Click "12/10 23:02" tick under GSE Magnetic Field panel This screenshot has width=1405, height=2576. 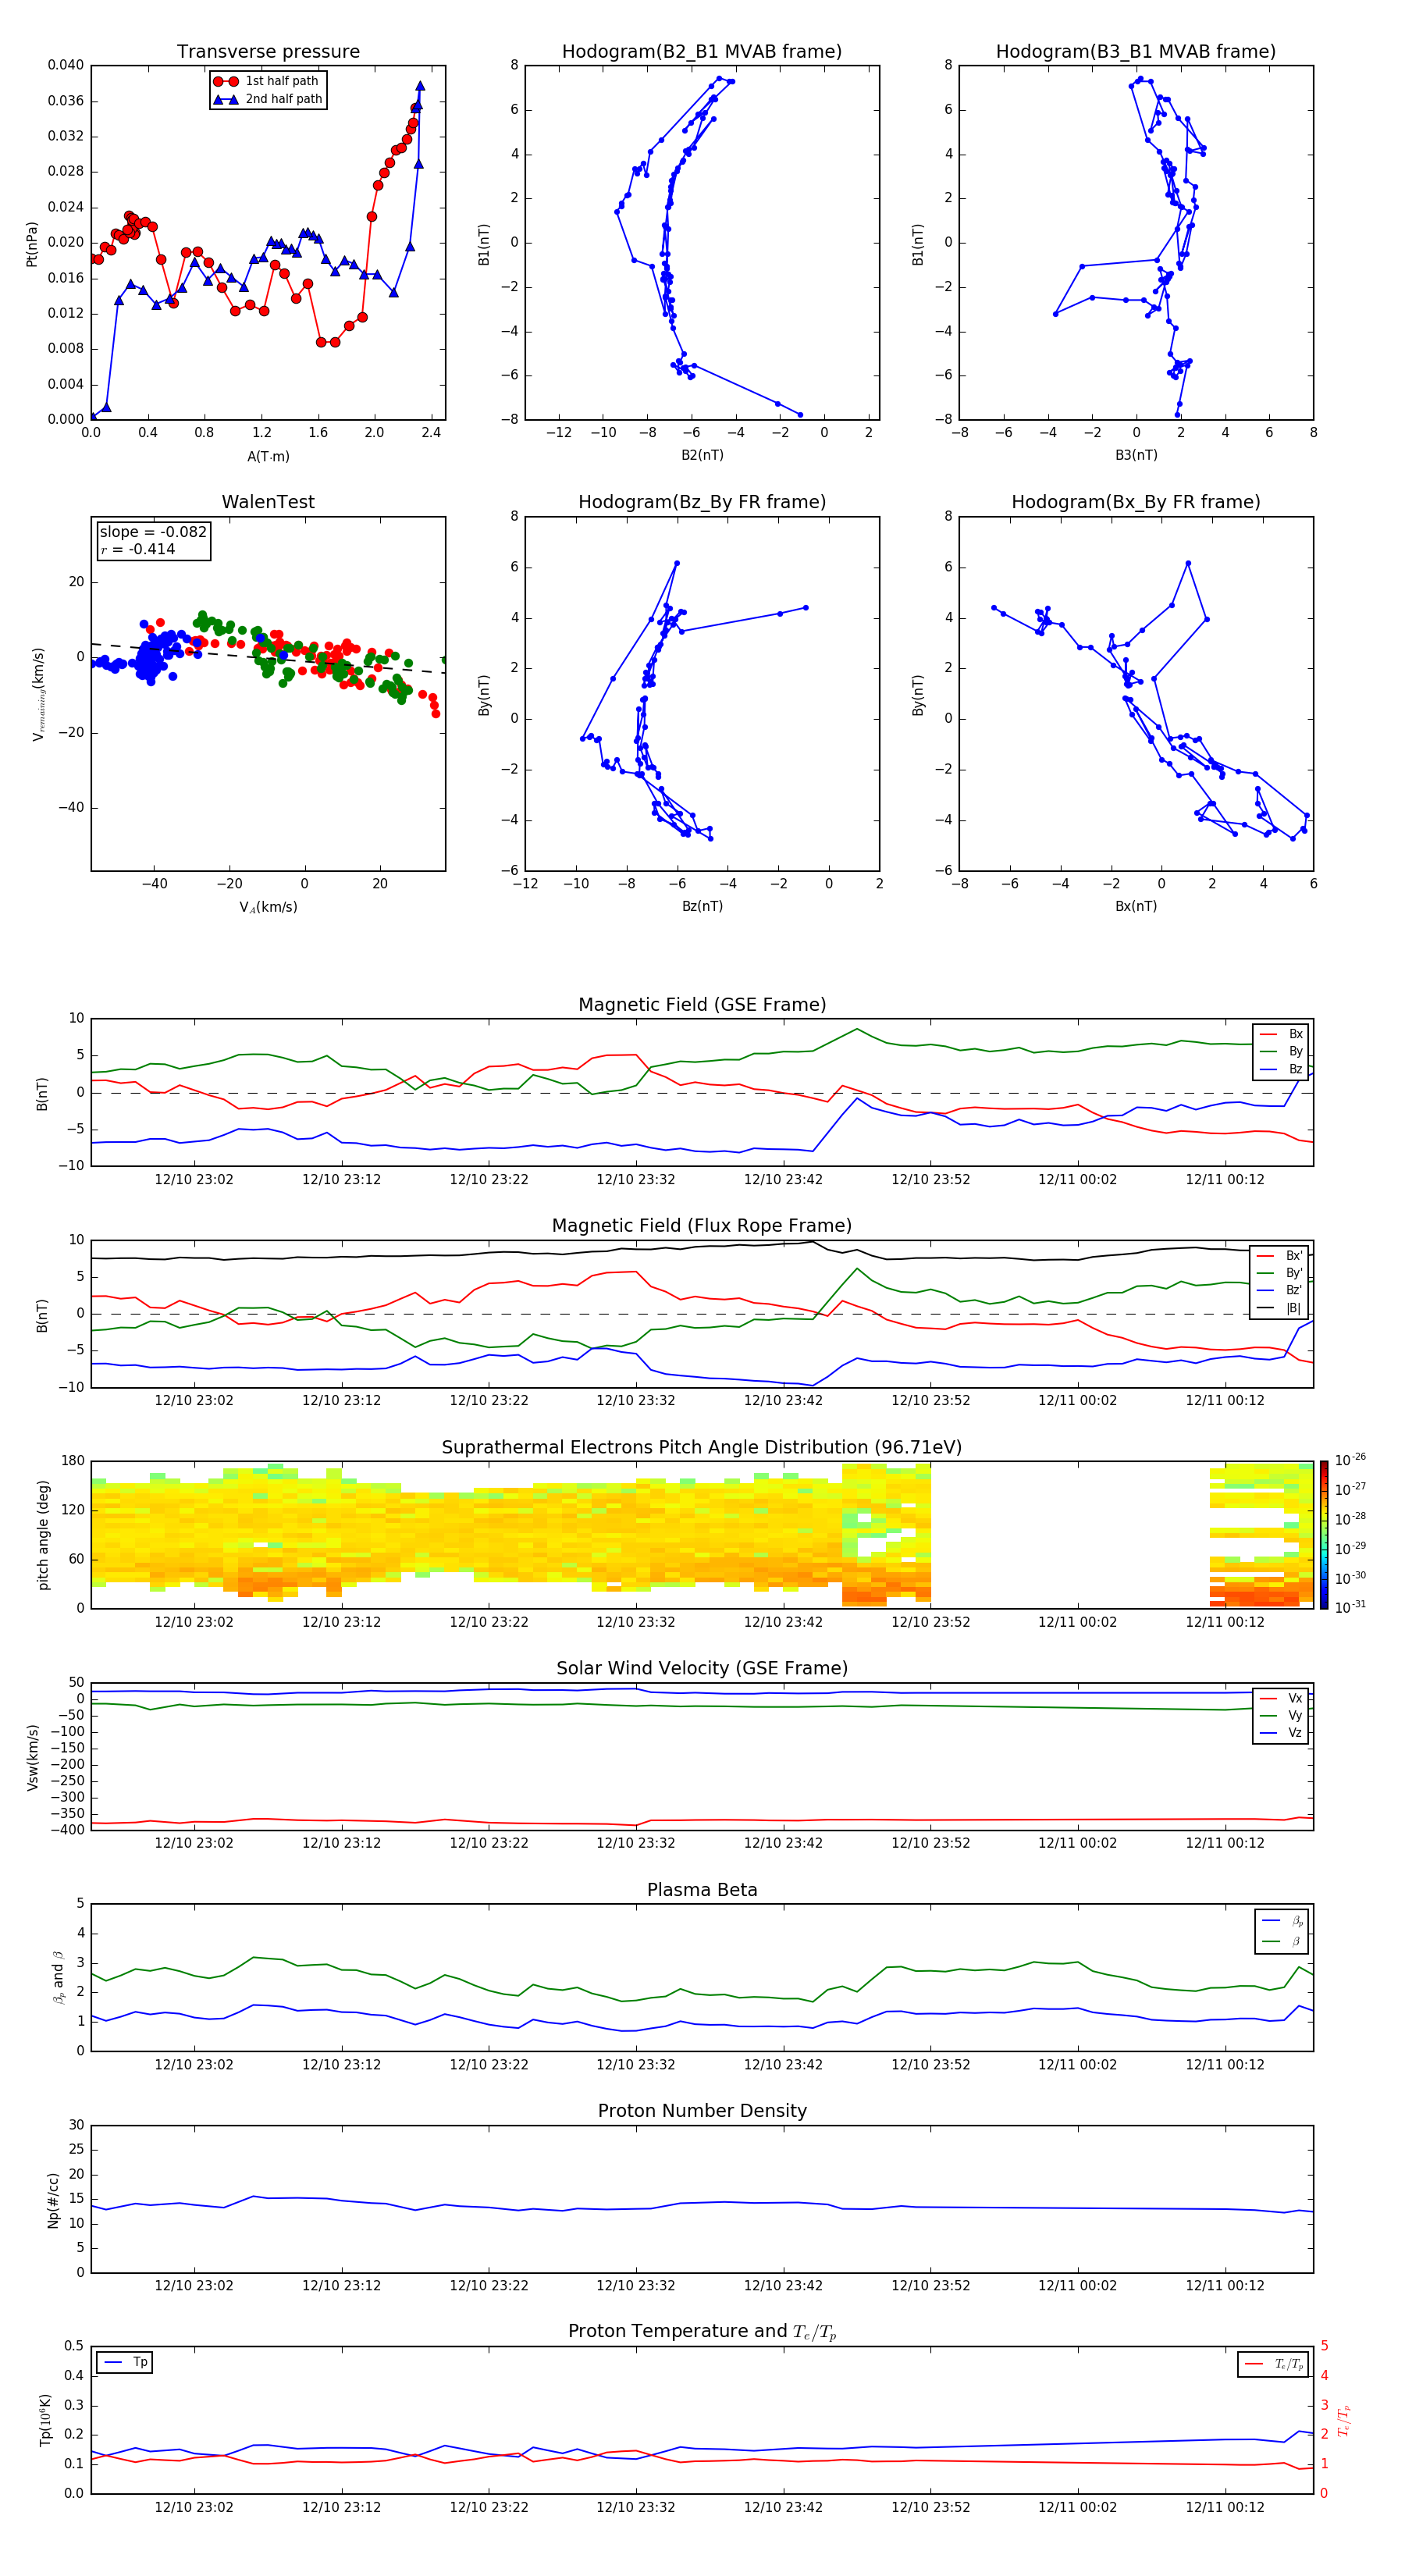194,1180
